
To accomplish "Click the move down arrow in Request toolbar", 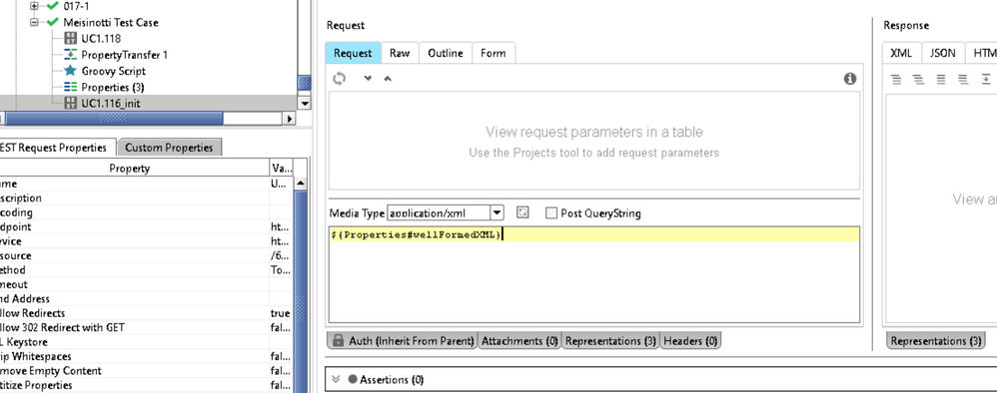I will click(368, 79).
